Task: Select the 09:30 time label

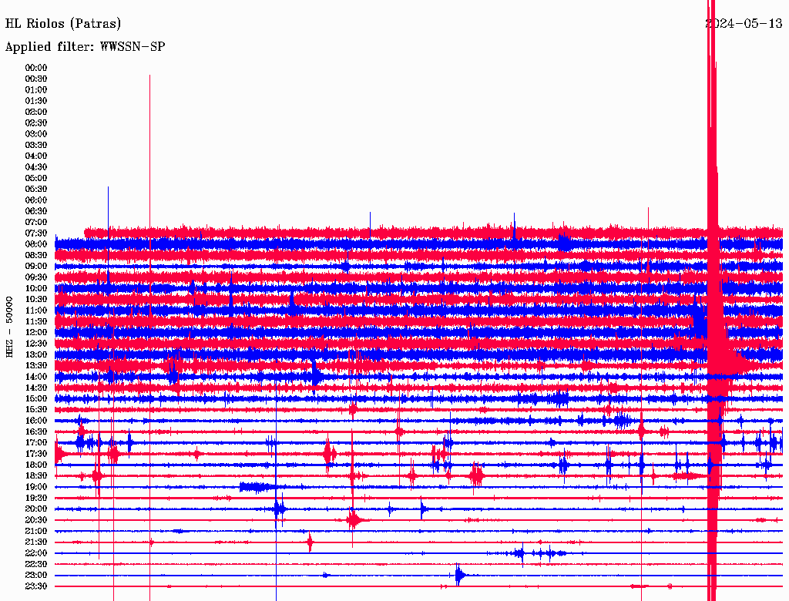Action: 36,277
